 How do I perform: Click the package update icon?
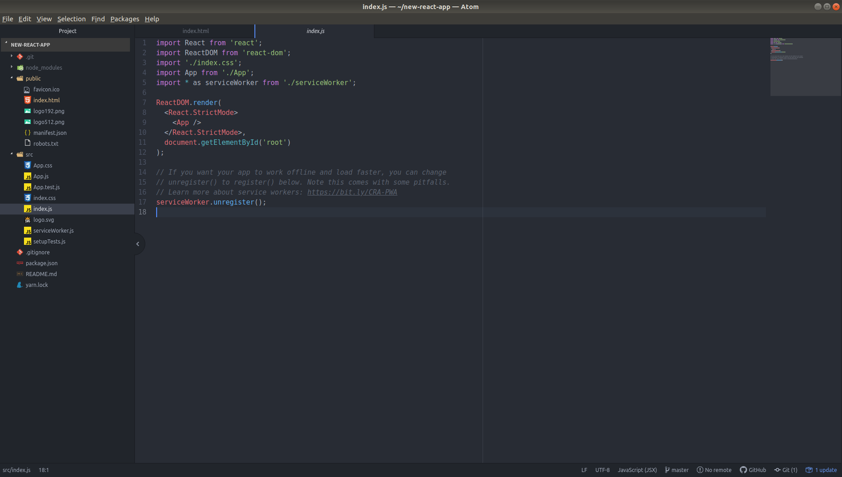click(809, 470)
